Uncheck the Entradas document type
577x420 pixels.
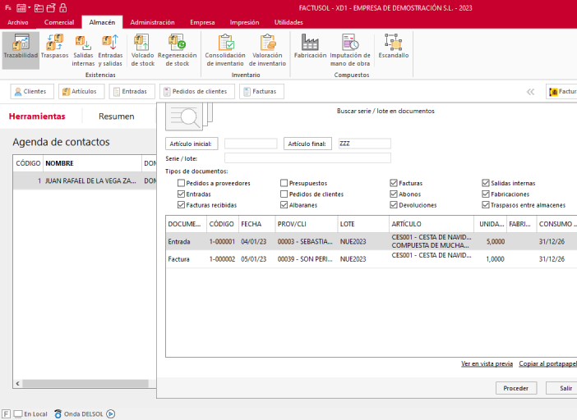(181, 194)
